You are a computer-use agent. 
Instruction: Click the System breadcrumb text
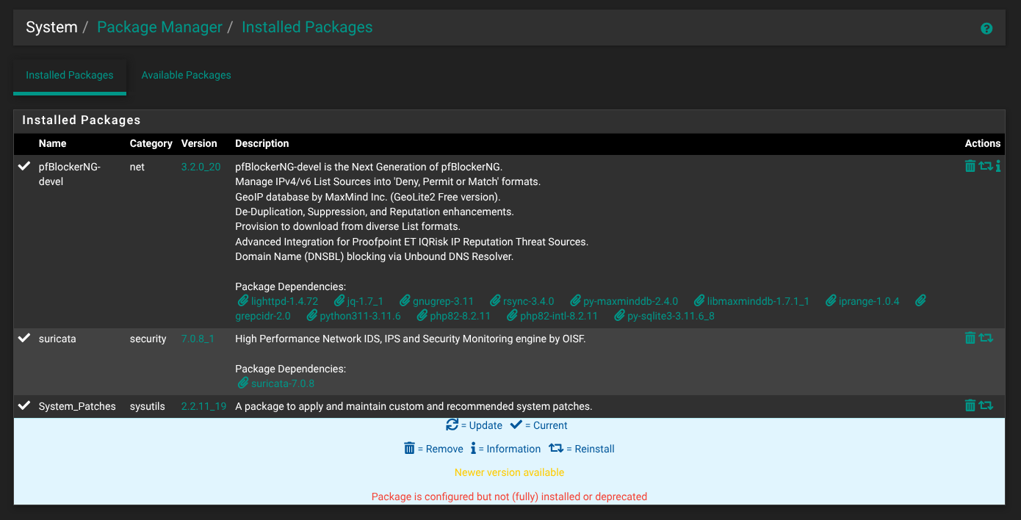[51, 27]
